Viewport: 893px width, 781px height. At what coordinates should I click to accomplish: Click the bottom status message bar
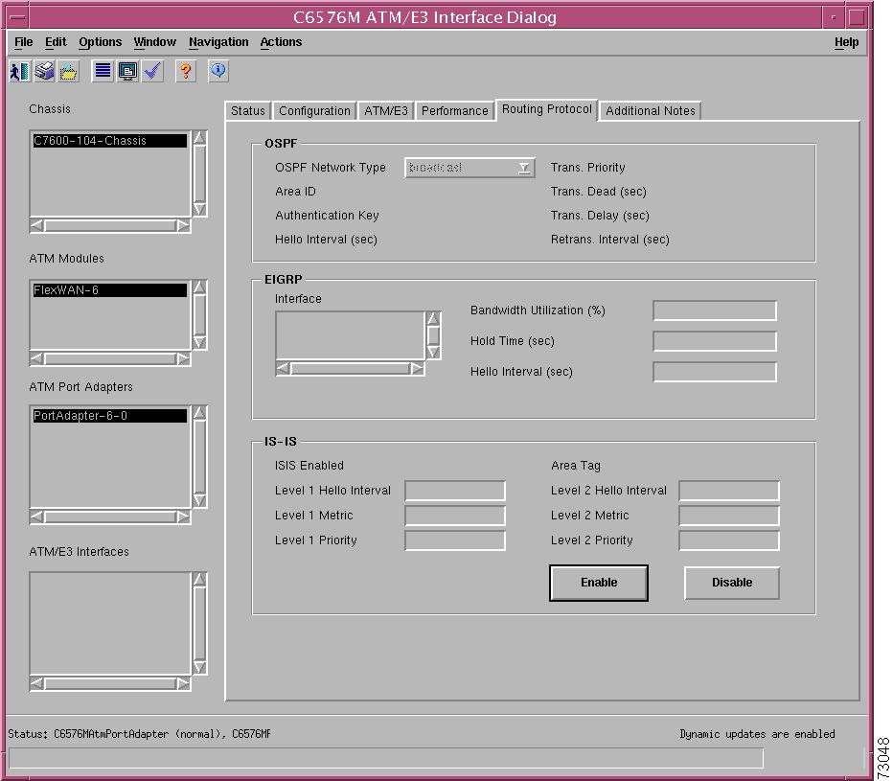(385, 758)
